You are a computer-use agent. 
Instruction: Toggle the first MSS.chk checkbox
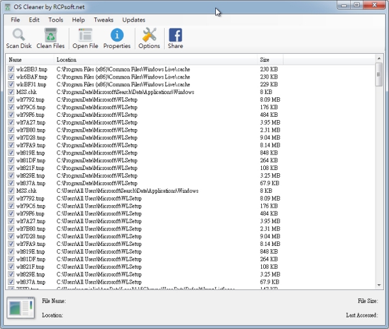click(11, 92)
